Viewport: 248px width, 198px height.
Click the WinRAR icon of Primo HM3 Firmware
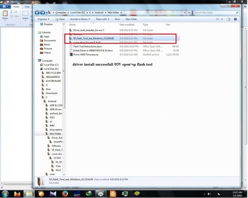click(x=71, y=55)
